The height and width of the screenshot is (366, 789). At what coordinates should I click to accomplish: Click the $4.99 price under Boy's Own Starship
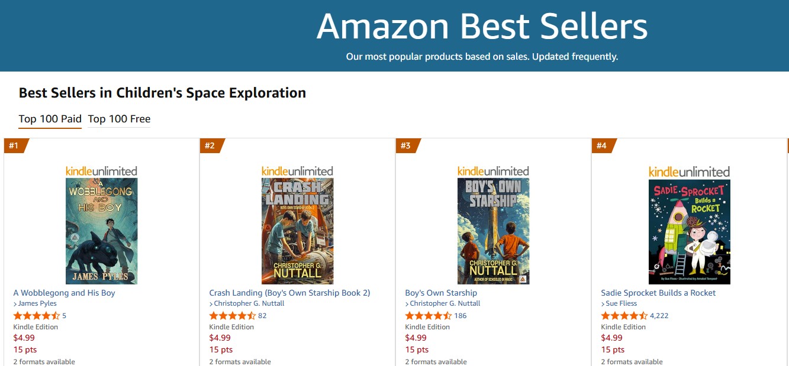pyautogui.click(x=416, y=338)
